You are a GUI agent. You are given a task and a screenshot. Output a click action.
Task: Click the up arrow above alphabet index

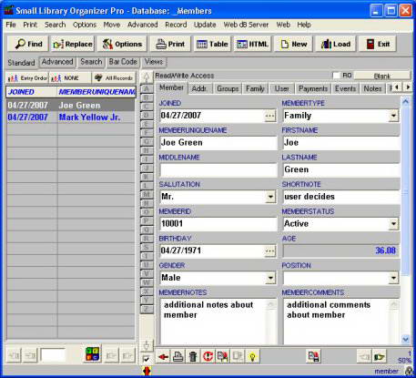(147, 77)
